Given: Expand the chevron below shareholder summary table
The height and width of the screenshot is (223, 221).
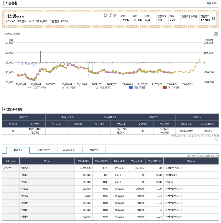Looking at the screenshot, I should coord(216,140).
